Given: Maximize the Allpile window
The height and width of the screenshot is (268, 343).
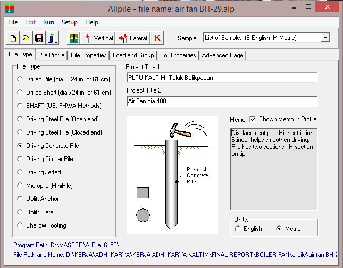Looking at the screenshot, I should point(308,7).
